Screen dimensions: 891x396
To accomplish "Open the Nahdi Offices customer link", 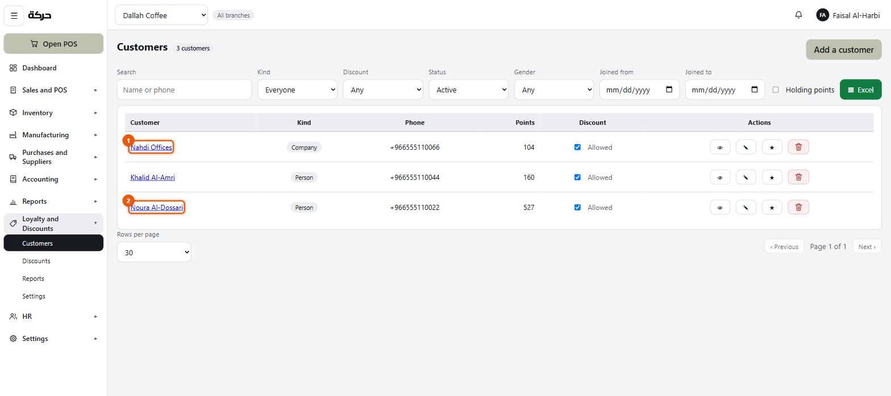I will (x=151, y=148).
